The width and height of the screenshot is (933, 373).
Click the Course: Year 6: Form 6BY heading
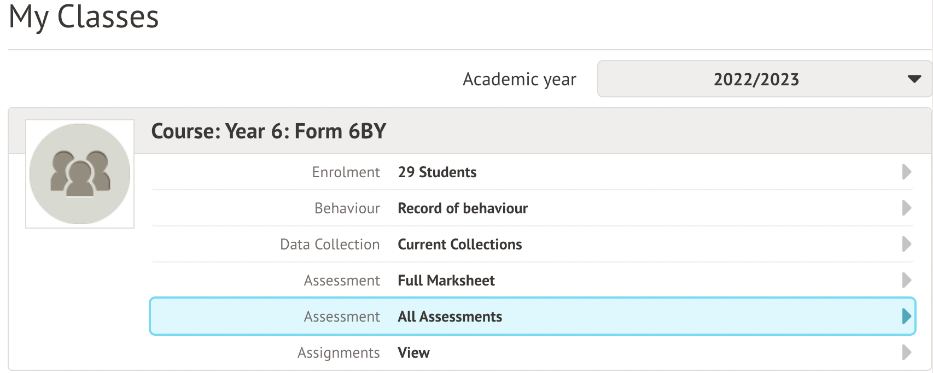[x=269, y=131]
